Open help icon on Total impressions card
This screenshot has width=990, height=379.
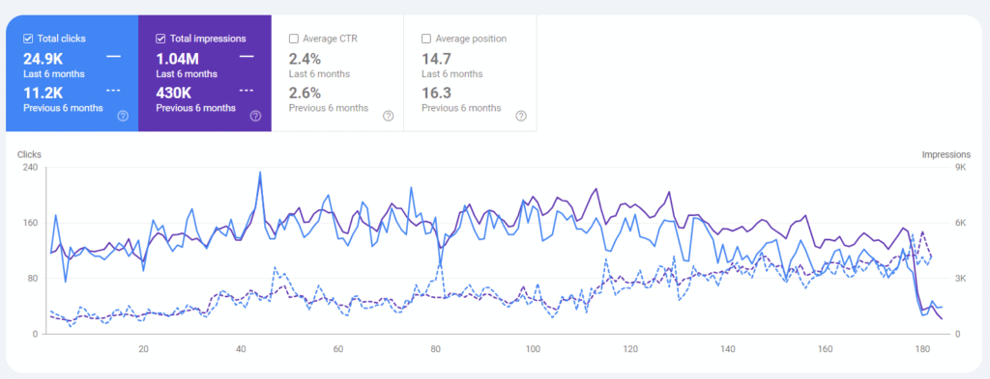255,116
